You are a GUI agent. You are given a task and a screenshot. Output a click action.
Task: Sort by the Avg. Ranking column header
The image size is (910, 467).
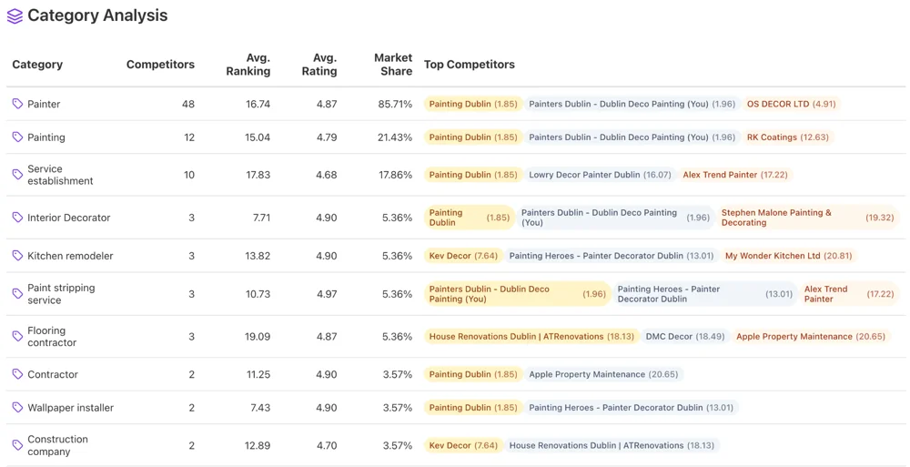pos(247,65)
